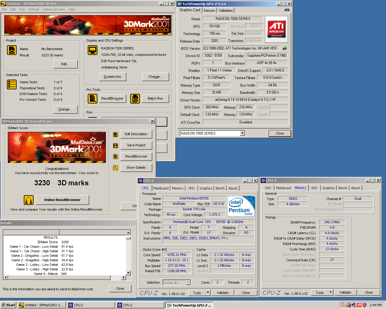Click the DRAM Frequency value 346.3 MHz
This screenshot has width=386, height=309.
(x=332, y=222)
